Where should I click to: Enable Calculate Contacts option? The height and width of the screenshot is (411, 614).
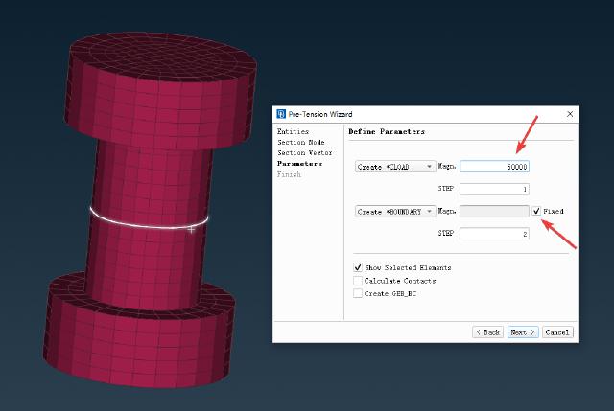coord(358,281)
